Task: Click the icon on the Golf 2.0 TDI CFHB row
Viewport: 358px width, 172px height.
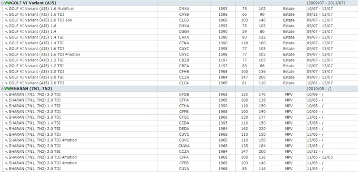Action: coord(6,72)
